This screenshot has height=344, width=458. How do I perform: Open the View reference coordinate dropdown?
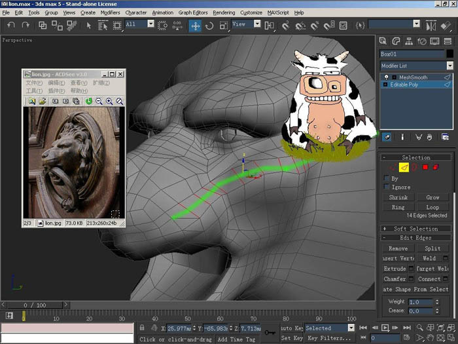(246, 24)
